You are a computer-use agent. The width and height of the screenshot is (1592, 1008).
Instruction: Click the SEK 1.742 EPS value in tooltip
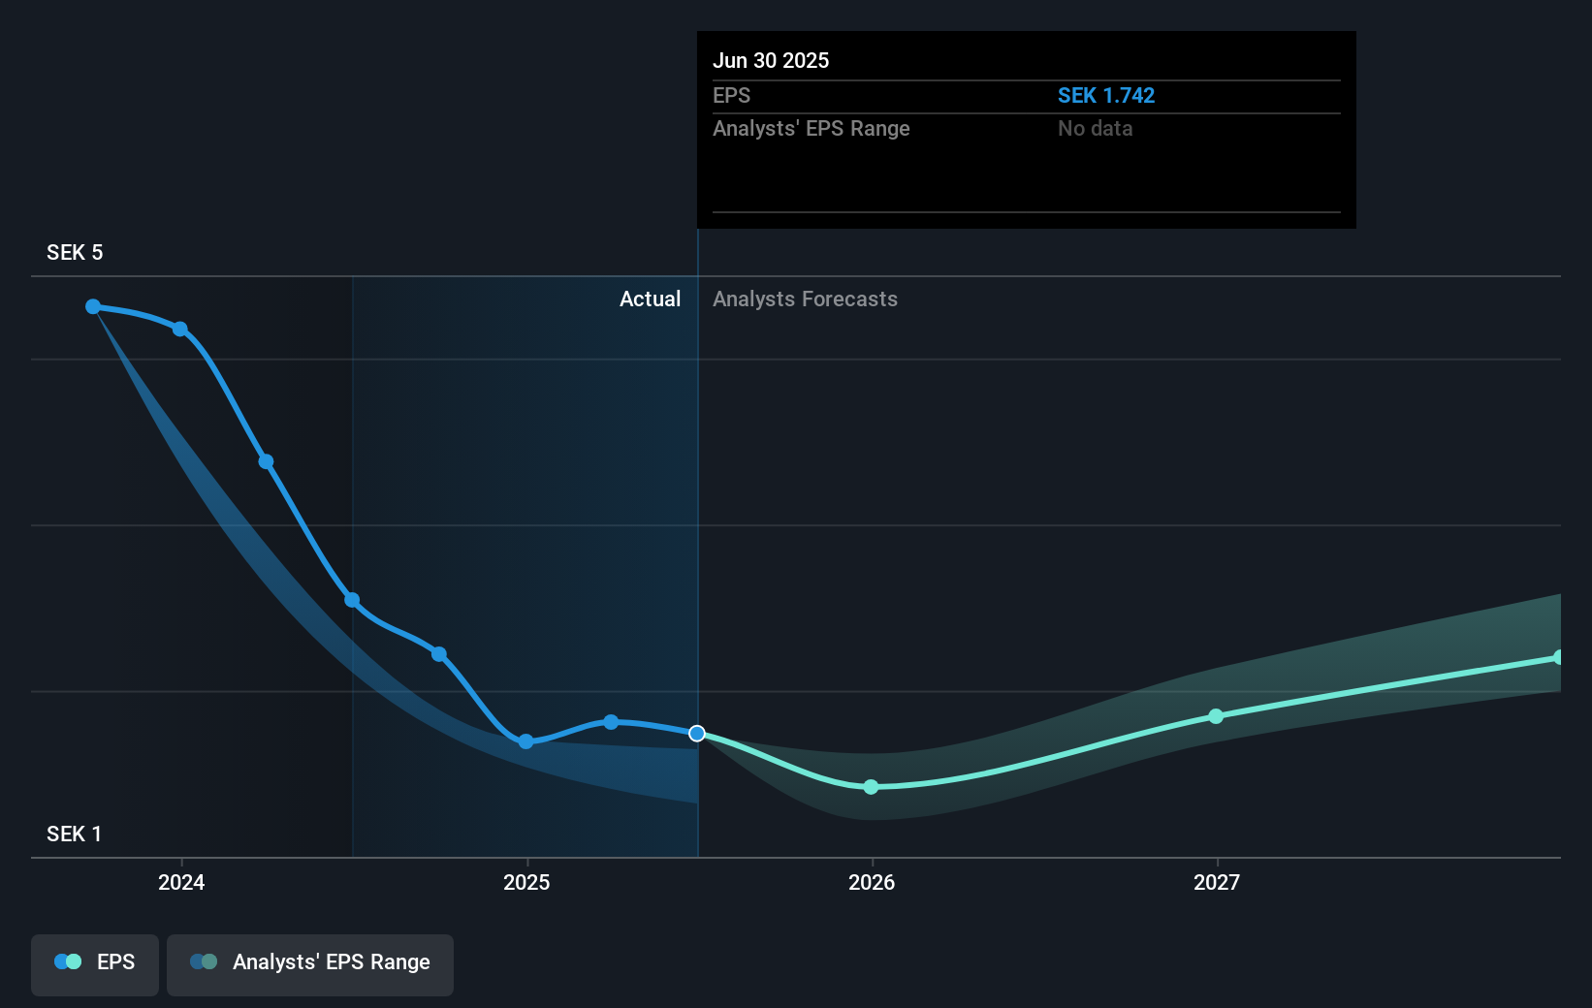[x=1106, y=95]
